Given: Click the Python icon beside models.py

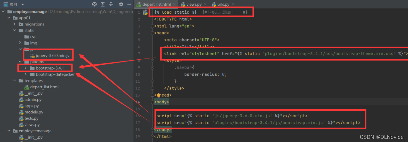Looking at the screenshot, I should click(x=21, y=112).
